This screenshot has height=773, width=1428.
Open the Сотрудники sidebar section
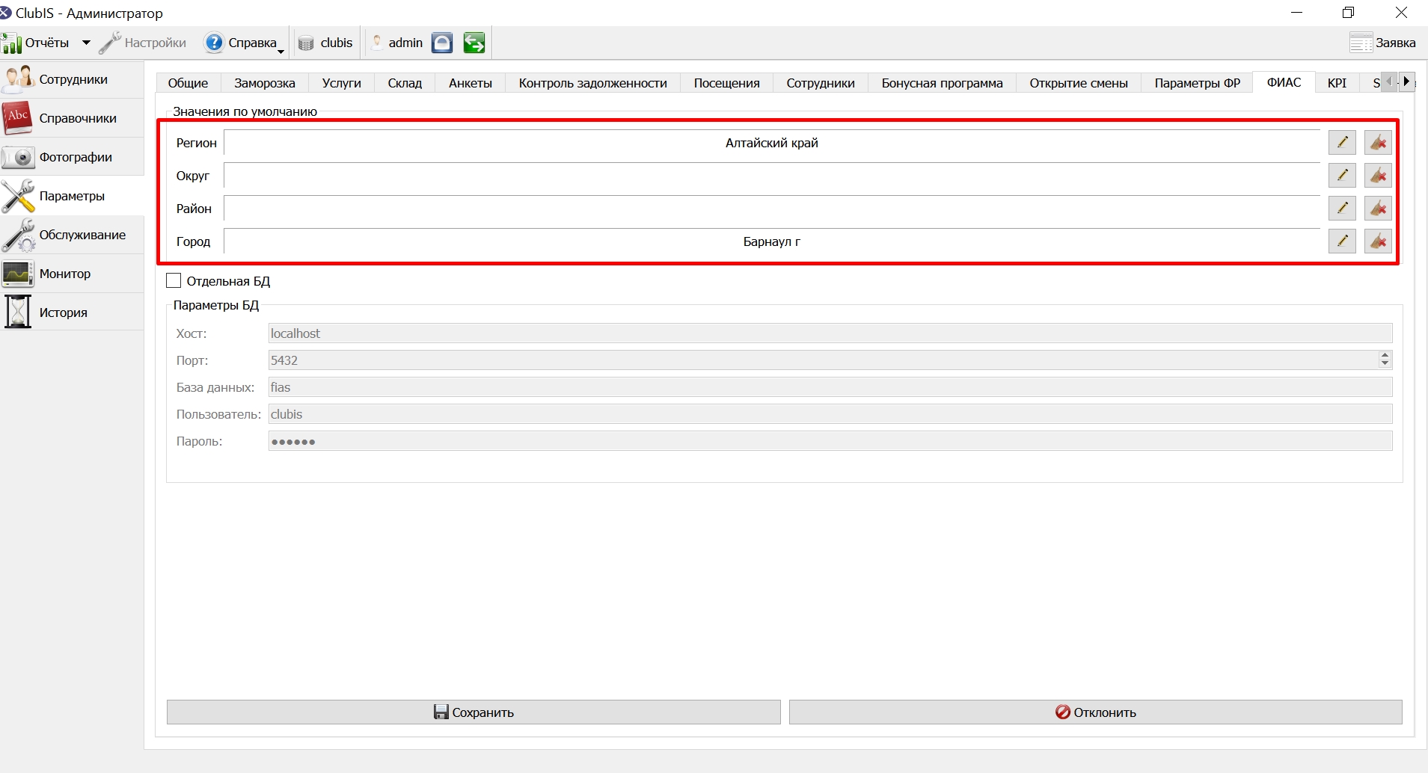pos(72,79)
